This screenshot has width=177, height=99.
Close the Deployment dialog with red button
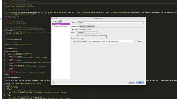click(x=52, y=18)
